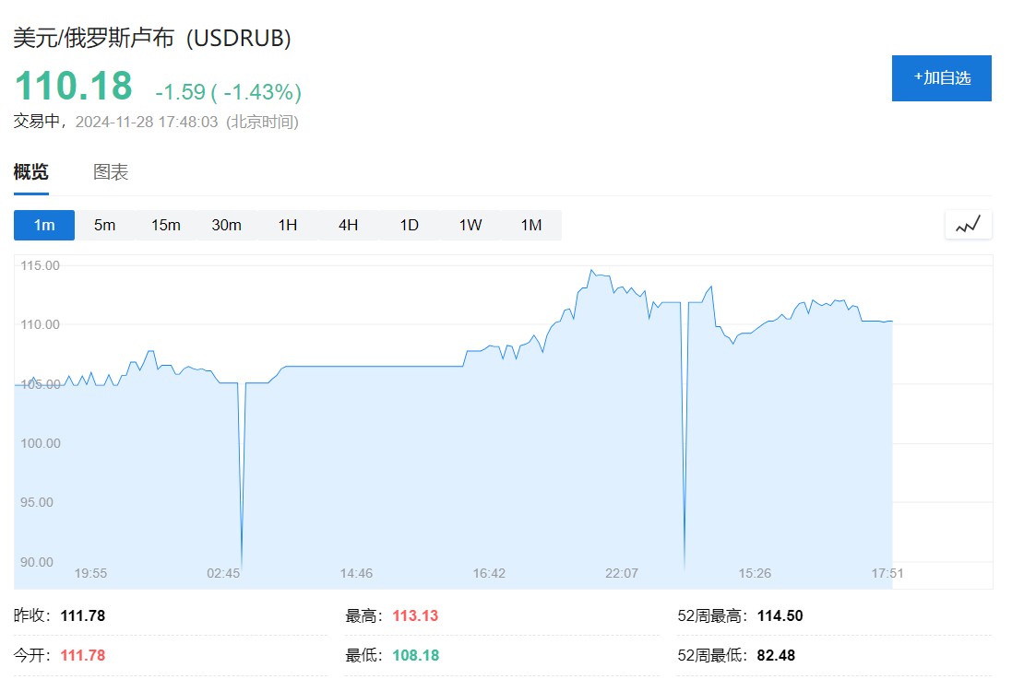Screen dimensions: 1024x691
Task: Click the current price 110.18
Action: click(x=74, y=86)
